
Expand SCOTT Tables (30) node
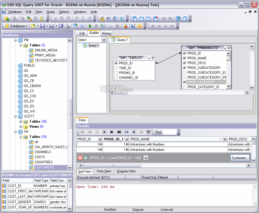[21, 121]
